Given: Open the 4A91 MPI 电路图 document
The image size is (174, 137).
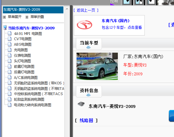Looking at the screenshot, I should coord(28,33).
